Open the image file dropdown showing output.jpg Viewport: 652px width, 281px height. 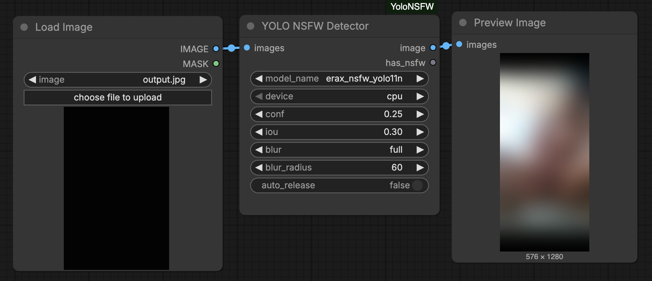click(118, 80)
